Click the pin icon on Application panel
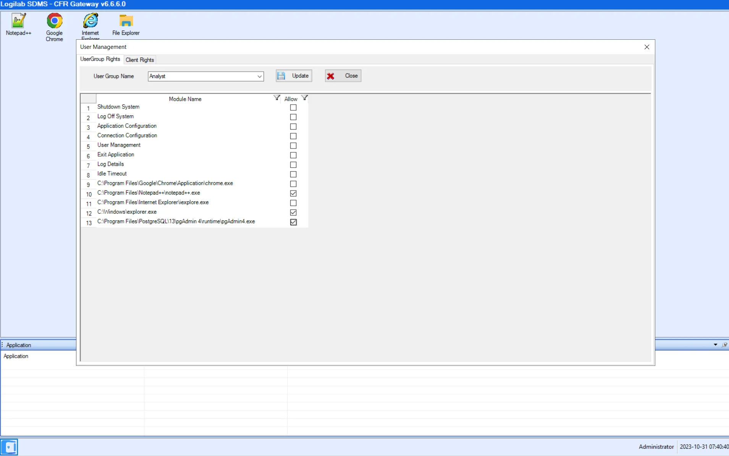This screenshot has height=456, width=729. tap(724, 344)
